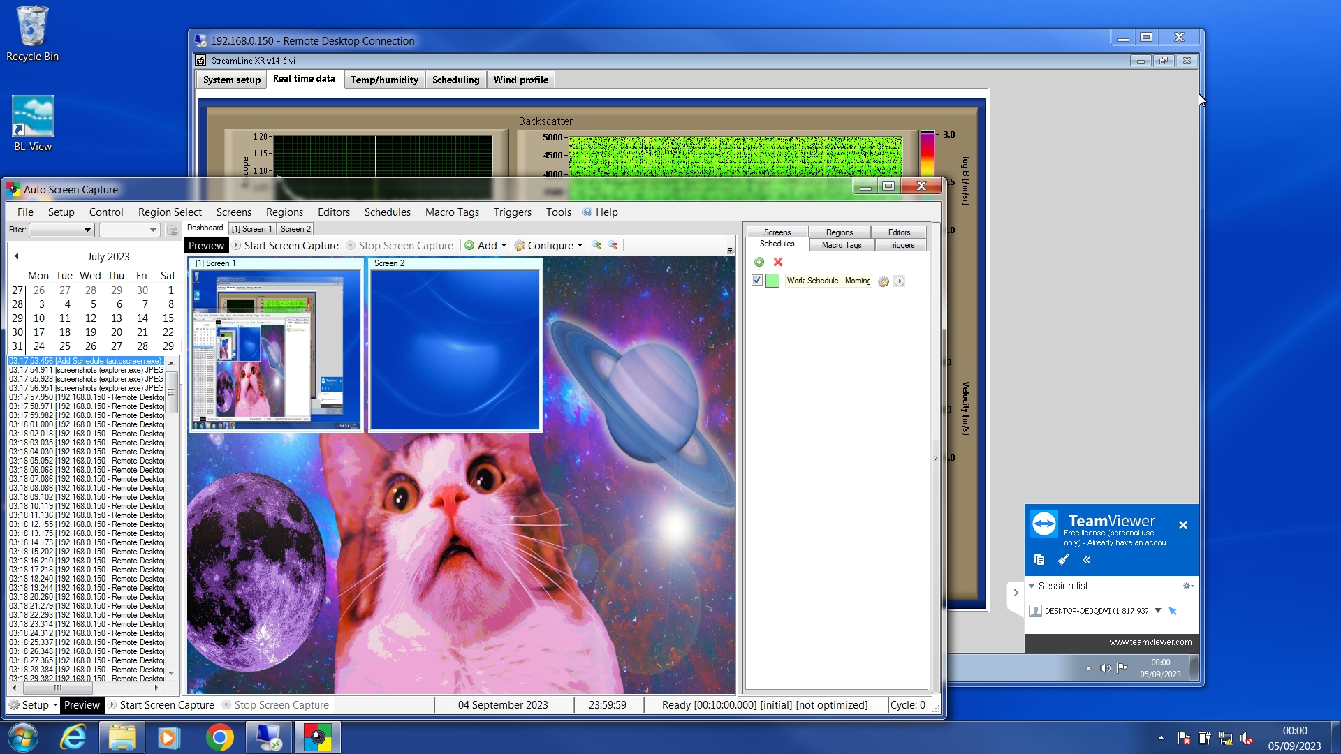
Task: Click the green schedule color swatch
Action: 772,281
